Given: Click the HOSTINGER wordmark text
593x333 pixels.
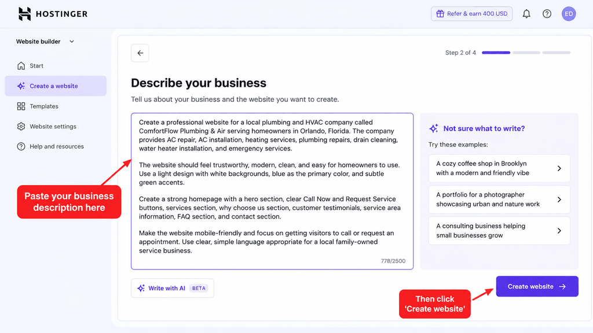Looking at the screenshot, I should 61,14.
